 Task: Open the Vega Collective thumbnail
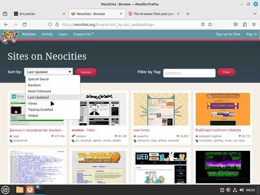(223, 167)
